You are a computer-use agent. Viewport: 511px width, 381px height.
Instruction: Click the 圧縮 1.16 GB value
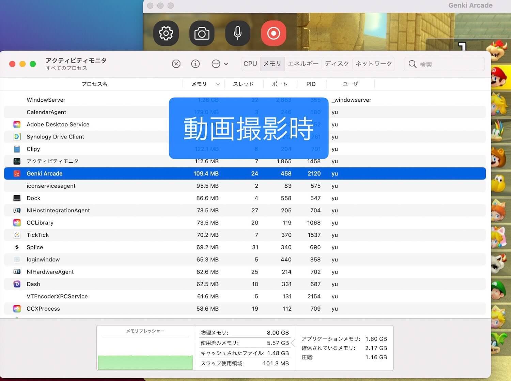pos(376,357)
